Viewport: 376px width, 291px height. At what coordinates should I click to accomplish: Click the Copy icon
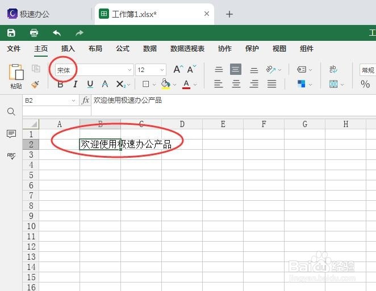point(36,69)
